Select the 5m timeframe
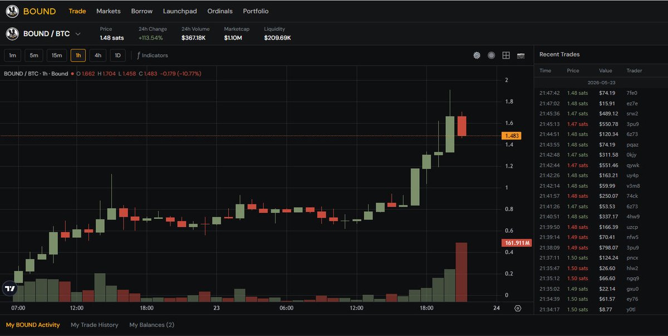This screenshot has height=336, width=668. point(34,56)
